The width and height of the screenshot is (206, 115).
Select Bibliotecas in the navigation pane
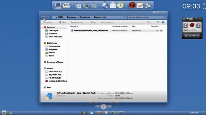point(52,43)
